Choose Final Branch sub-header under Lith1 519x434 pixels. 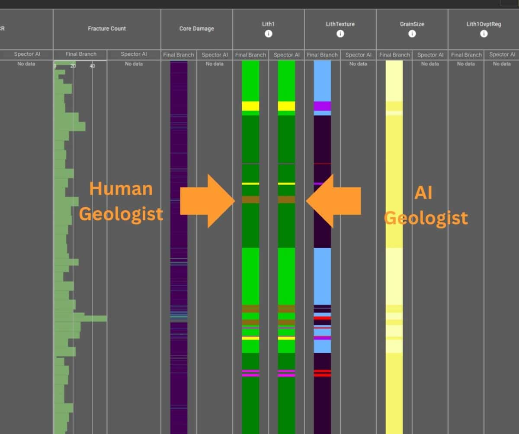point(250,55)
